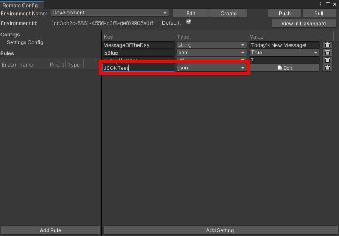Click Add Setting at the bottom
This screenshot has height=236, width=339.
pos(220,230)
